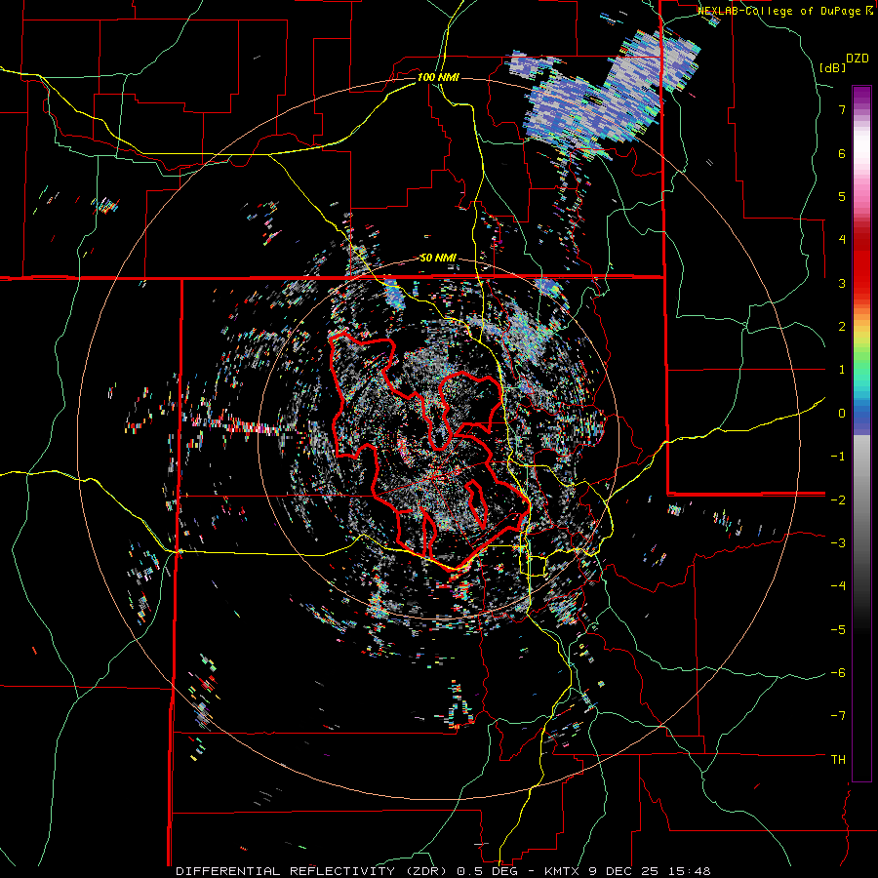Viewport: 878px width, 878px height.
Task: Click the -1 value on the color scale
Action: click(838, 457)
